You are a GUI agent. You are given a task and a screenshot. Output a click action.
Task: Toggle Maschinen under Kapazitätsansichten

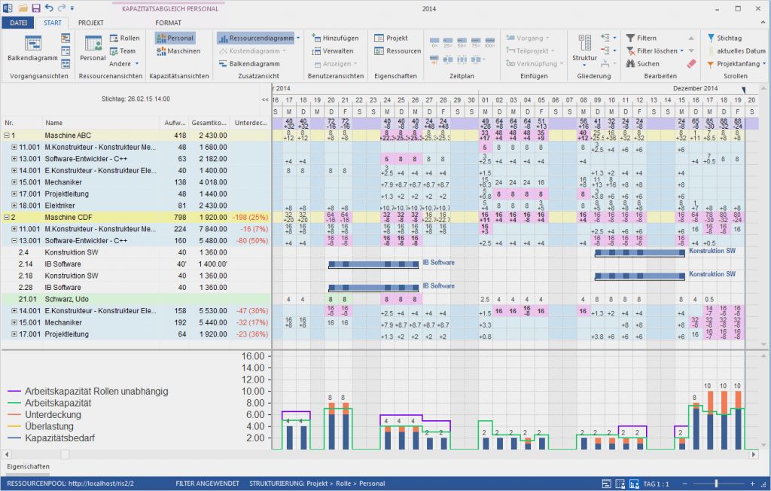[x=178, y=50]
